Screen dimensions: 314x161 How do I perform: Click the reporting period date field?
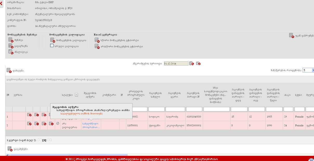tap(176, 63)
